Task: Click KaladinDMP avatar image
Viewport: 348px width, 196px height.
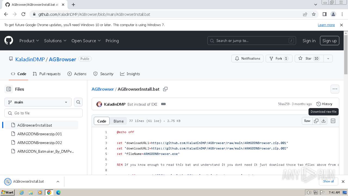Action: (x=99, y=104)
